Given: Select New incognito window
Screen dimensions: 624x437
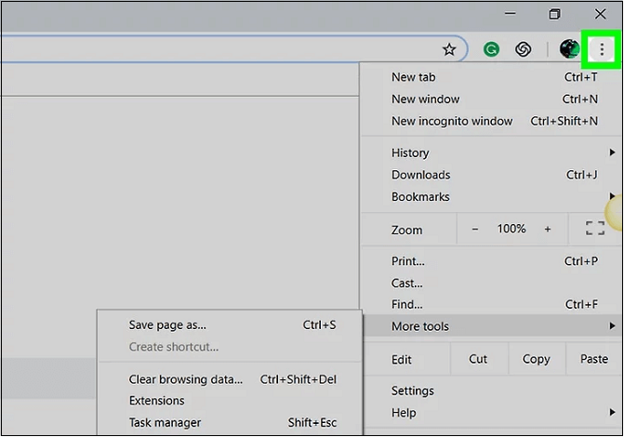Looking at the screenshot, I should coord(452,121).
